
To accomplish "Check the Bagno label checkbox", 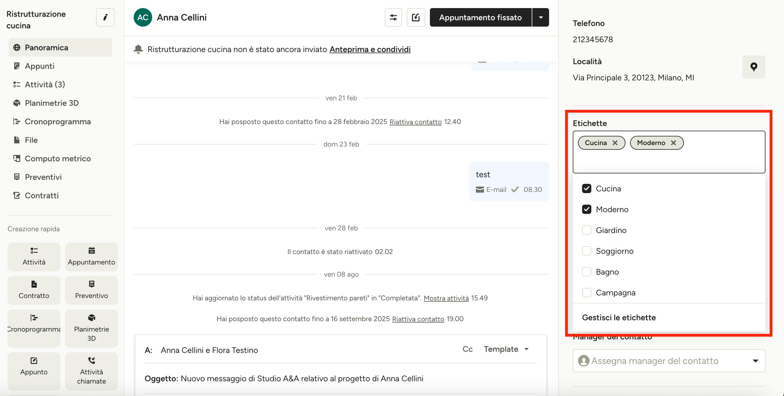I will pyautogui.click(x=586, y=272).
